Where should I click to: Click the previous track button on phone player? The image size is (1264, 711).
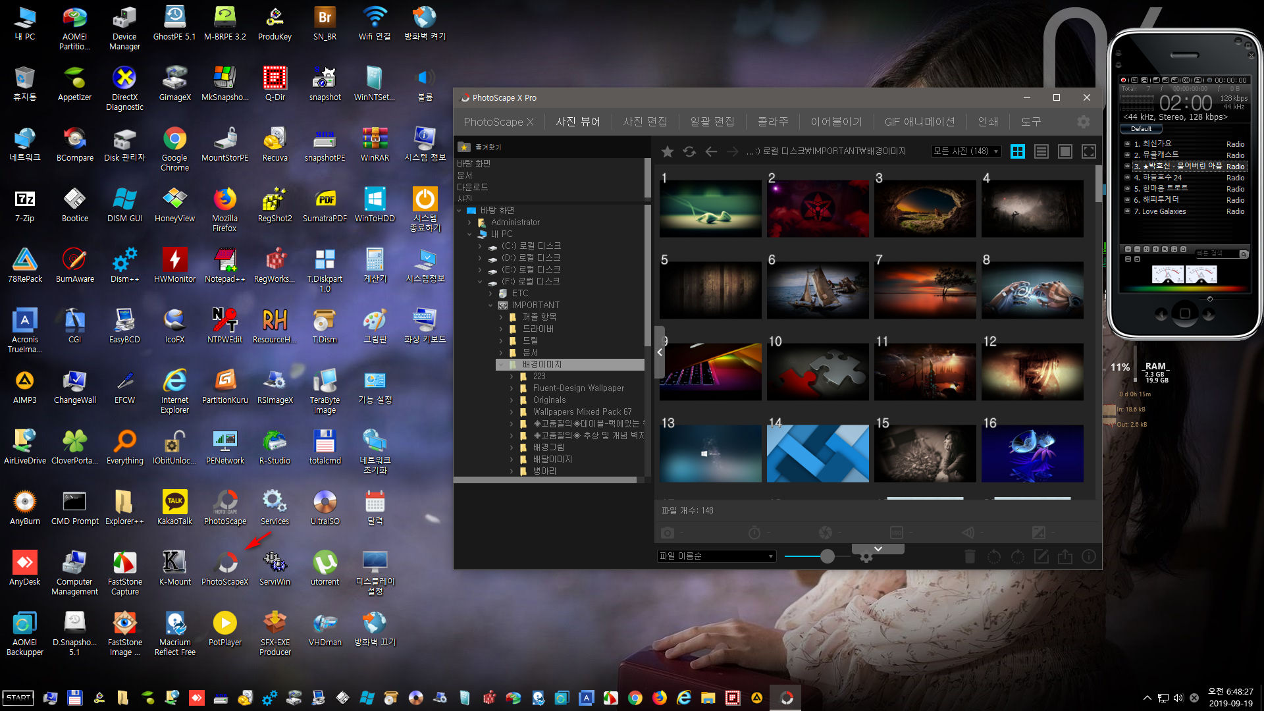pyautogui.click(x=1161, y=314)
